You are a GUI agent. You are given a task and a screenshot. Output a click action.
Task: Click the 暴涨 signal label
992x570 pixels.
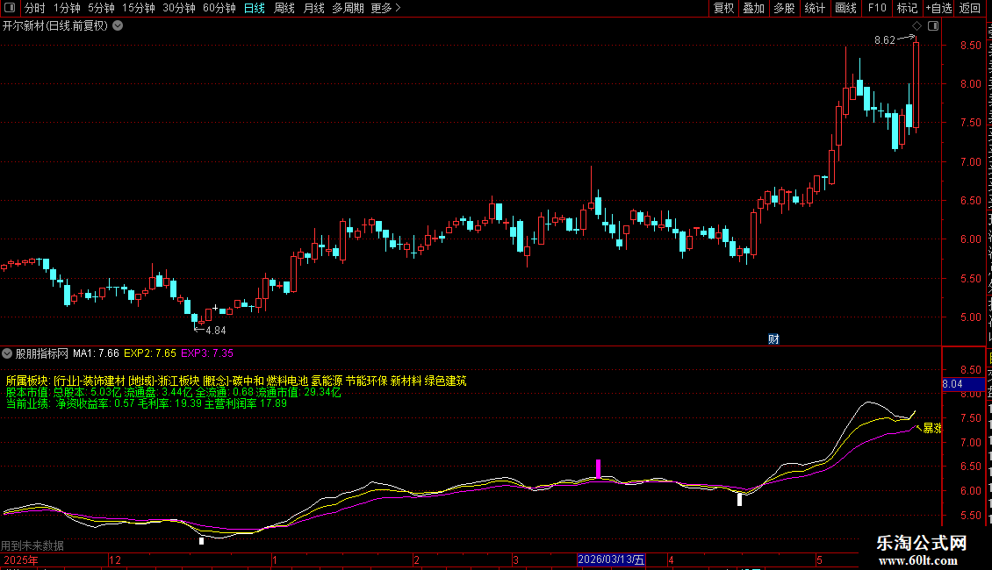pos(932,428)
